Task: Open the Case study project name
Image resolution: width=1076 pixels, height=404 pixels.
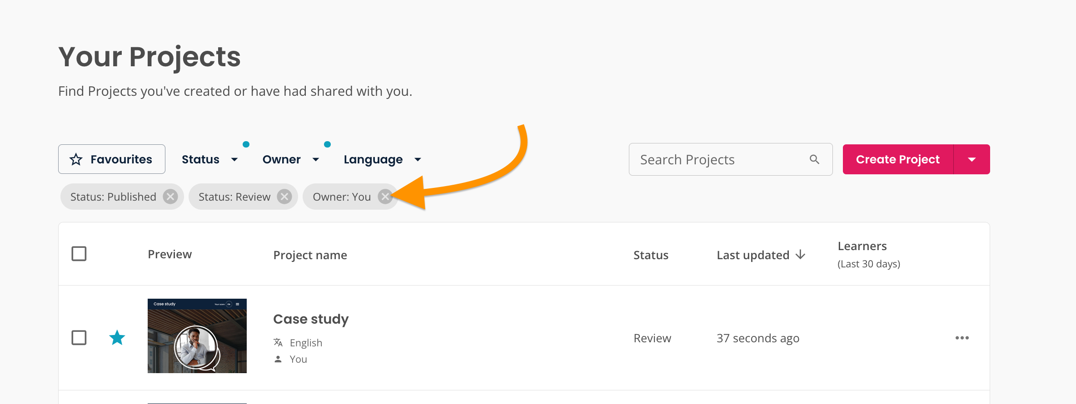Action: [311, 319]
